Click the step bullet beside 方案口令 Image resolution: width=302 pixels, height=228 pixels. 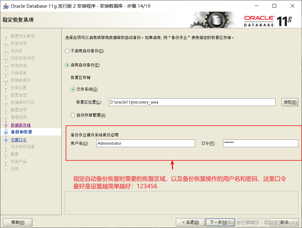coord(6,140)
